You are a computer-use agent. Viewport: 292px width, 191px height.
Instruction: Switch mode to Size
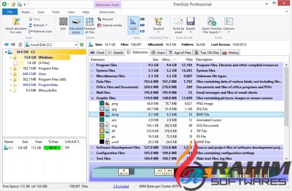(x=63, y=24)
